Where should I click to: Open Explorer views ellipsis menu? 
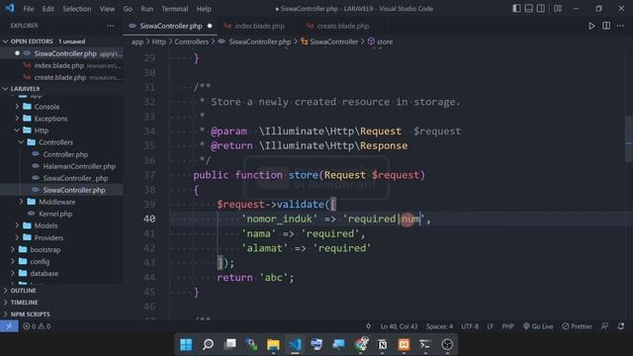point(110,26)
